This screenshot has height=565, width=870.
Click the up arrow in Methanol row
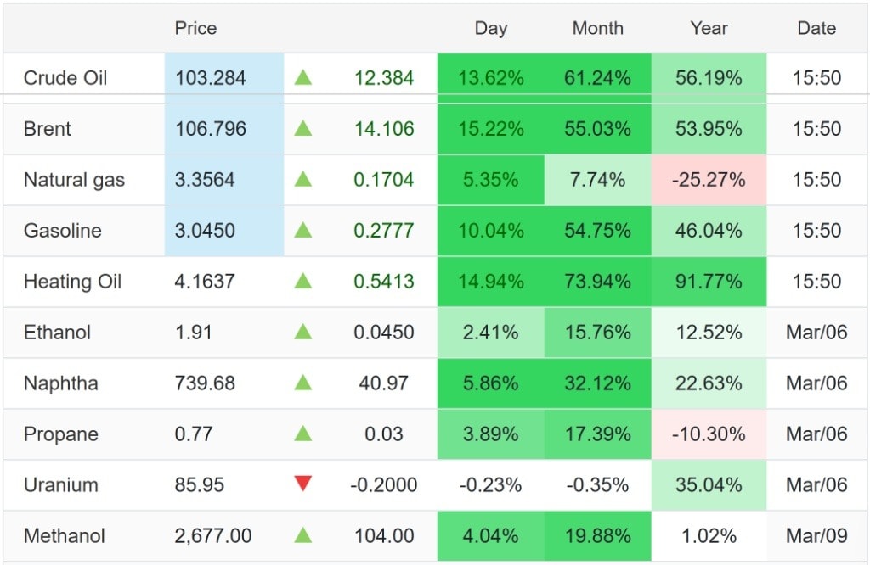pyautogui.click(x=303, y=536)
